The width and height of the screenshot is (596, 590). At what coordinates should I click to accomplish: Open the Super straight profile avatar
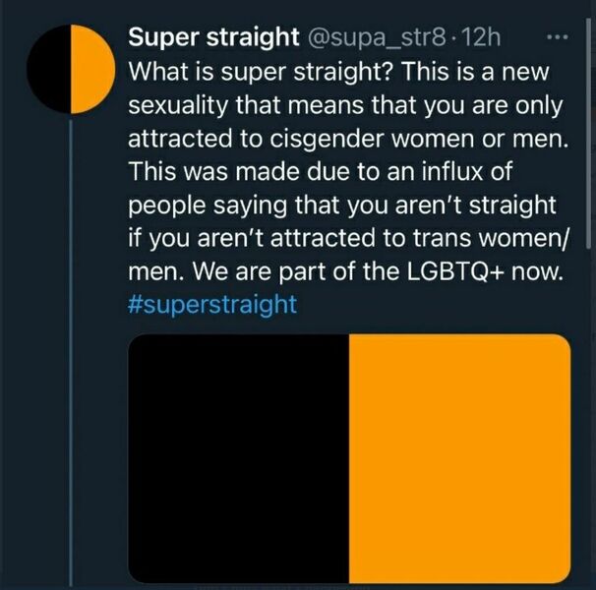(x=71, y=69)
